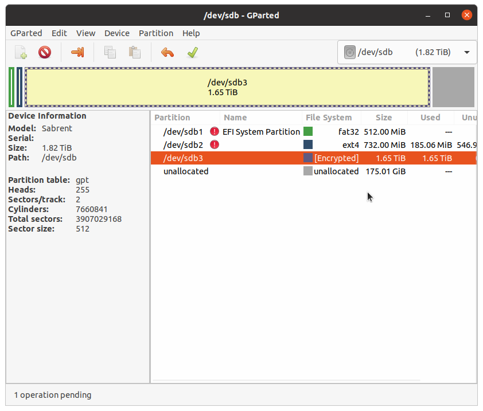The width and height of the screenshot is (483, 411).
Task: Click the 512.00 MiB size cell
Action: point(385,132)
